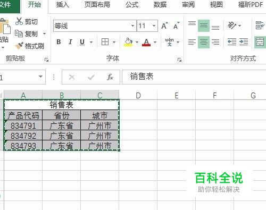The height and width of the screenshot is (210, 266).
Task: Click the Copy (复制) icon
Action: click(19, 33)
